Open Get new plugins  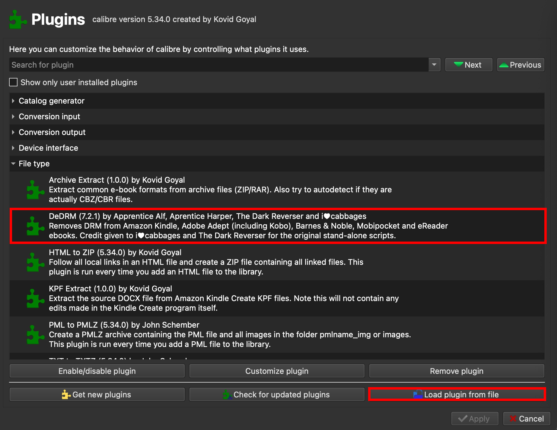click(97, 394)
